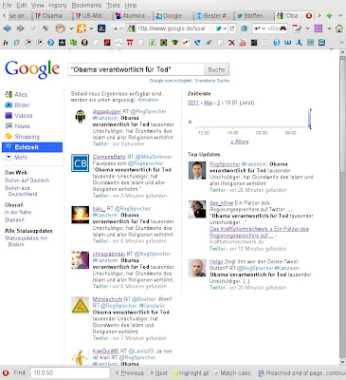Screen dimensions: 346x380
Task: Select the Bilder camera icon in sidebar
Action: click(9, 104)
